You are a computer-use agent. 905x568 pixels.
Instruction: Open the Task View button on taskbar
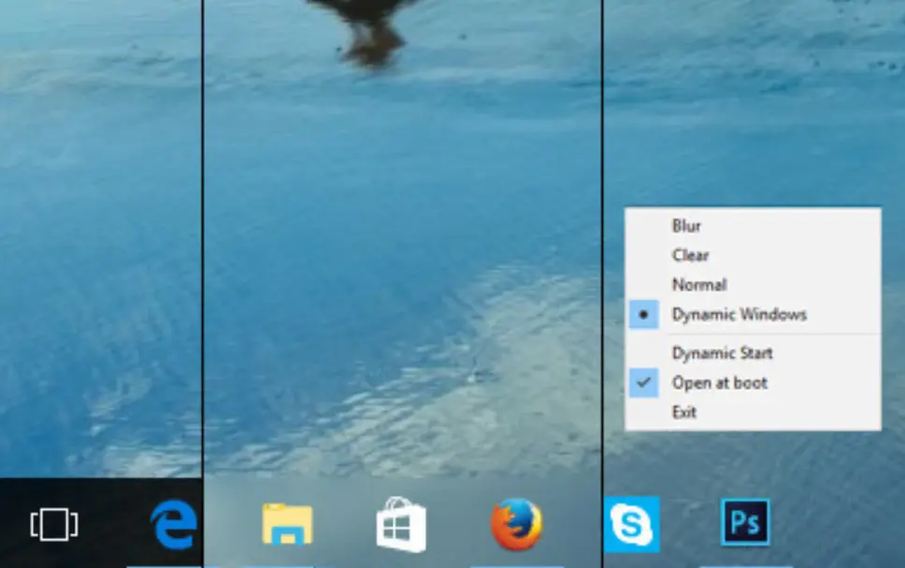[x=54, y=524]
